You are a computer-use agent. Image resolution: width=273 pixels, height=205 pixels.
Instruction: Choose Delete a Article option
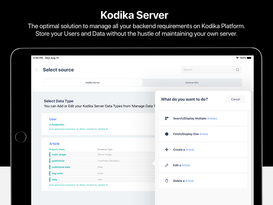point(203,181)
